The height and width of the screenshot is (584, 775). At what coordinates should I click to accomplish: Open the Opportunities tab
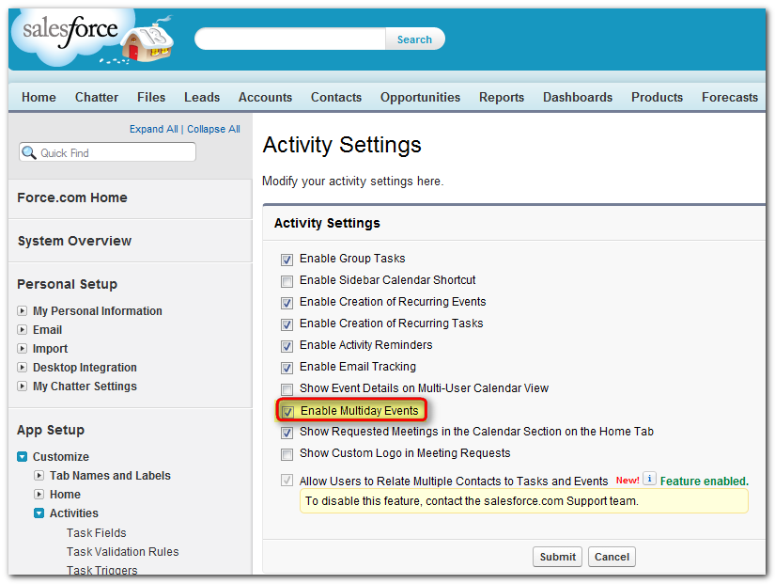point(420,97)
